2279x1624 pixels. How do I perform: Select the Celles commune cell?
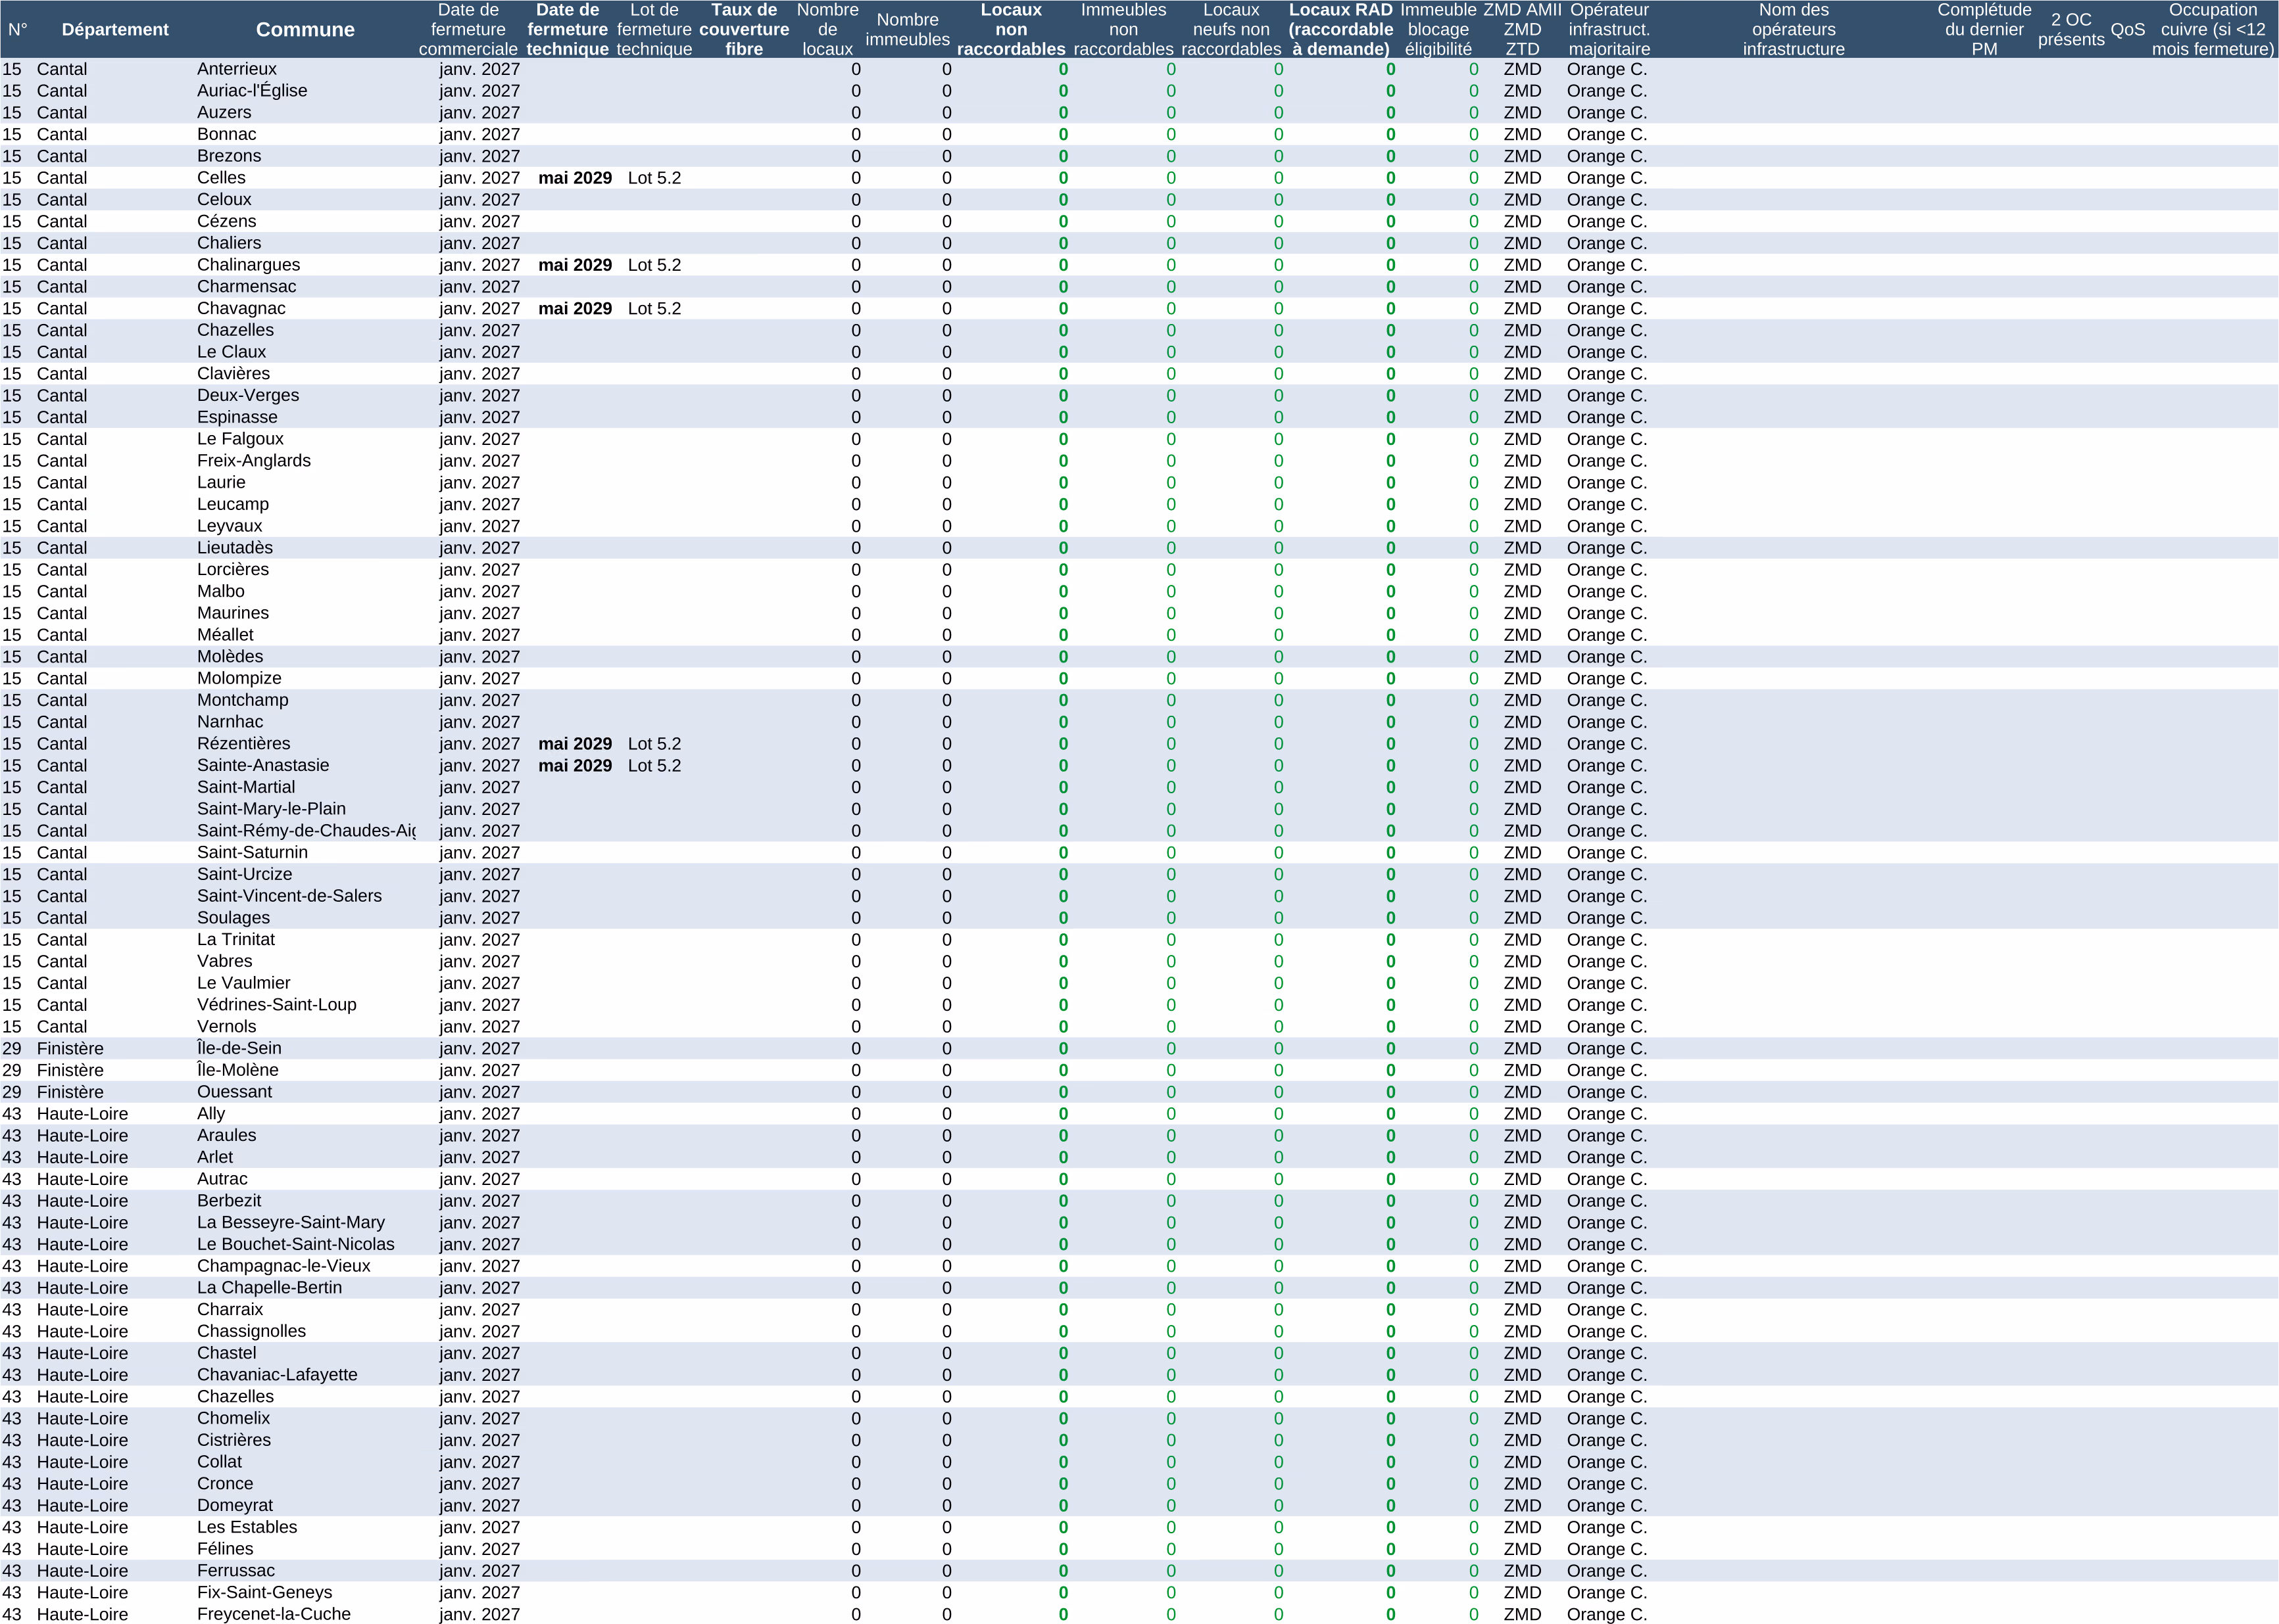point(221,178)
